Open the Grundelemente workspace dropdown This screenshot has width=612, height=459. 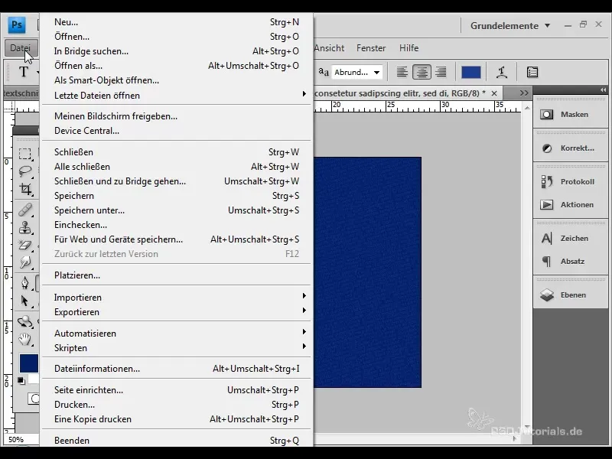pos(510,26)
